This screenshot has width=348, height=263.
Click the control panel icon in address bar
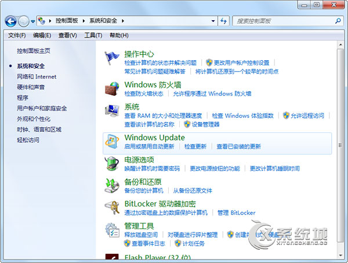42,21
